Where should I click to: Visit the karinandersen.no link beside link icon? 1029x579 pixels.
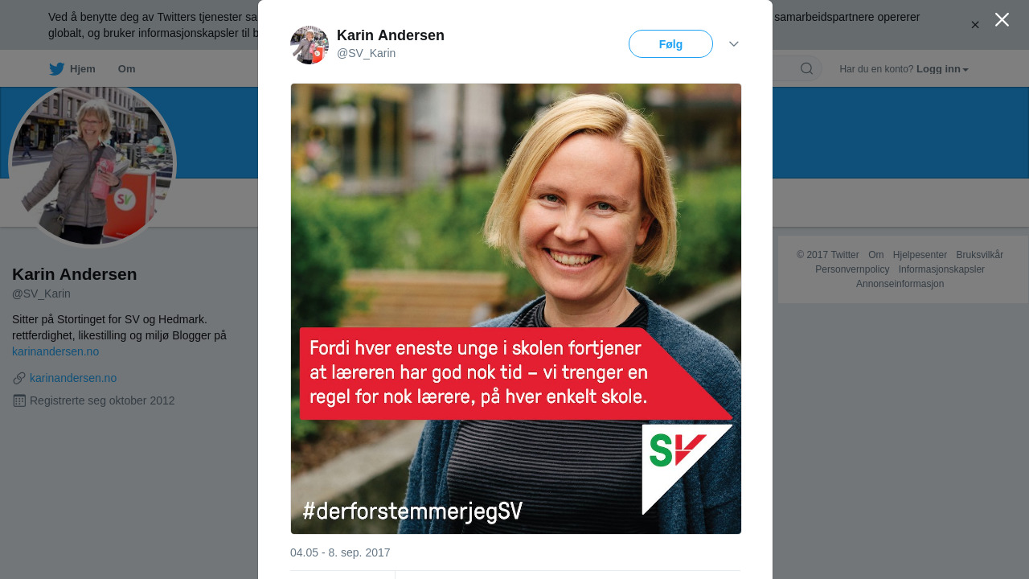73,378
